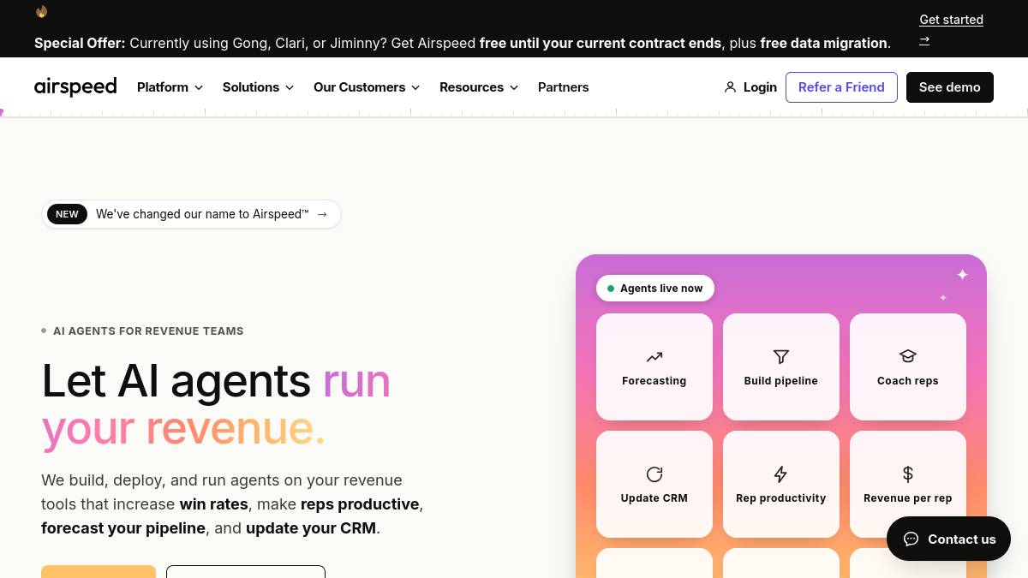Click the Rep productivity lightning icon
This screenshot has width=1028, height=578.
pyautogui.click(x=781, y=474)
